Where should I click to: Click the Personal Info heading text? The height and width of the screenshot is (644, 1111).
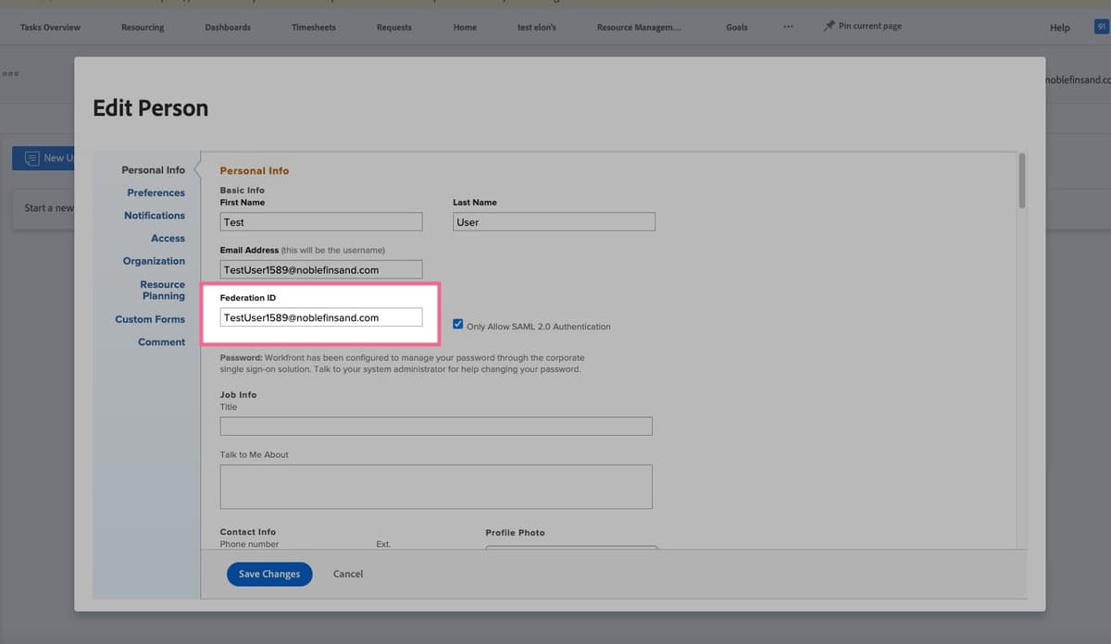point(255,170)
